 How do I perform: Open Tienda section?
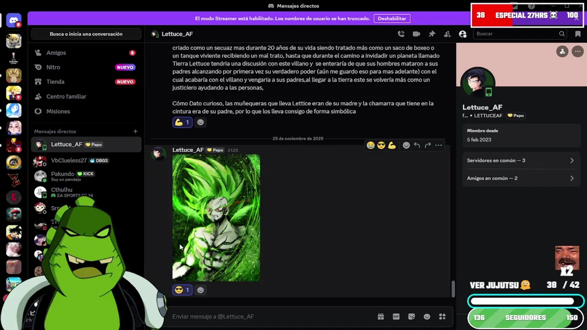coord(86,82)
